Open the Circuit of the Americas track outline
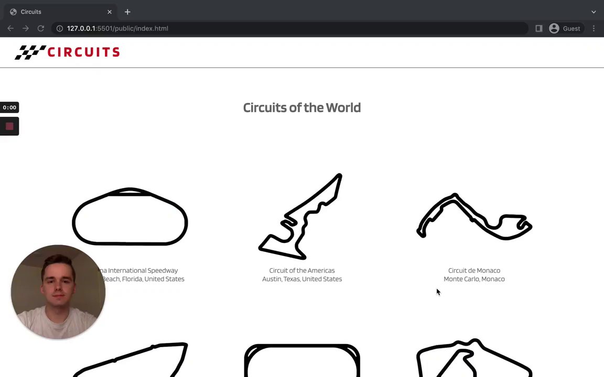 click(x=300, y=217)
